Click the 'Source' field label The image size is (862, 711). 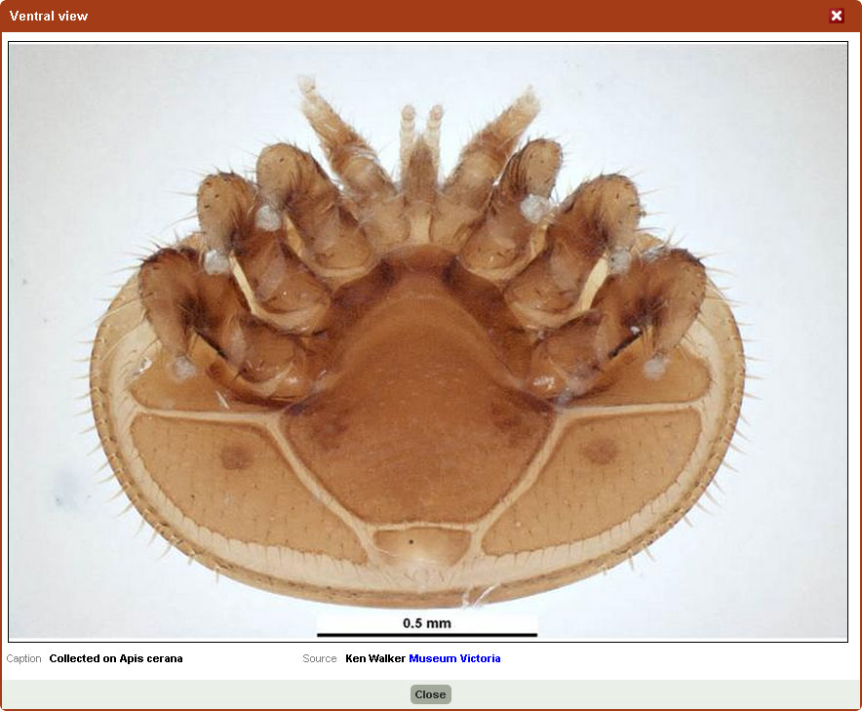click(319, 658)
